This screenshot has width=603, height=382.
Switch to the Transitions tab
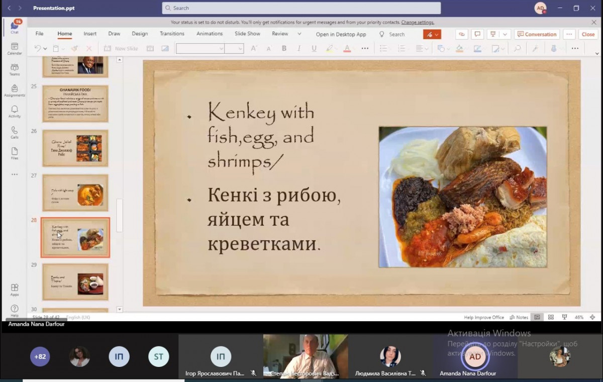(172, 34)
